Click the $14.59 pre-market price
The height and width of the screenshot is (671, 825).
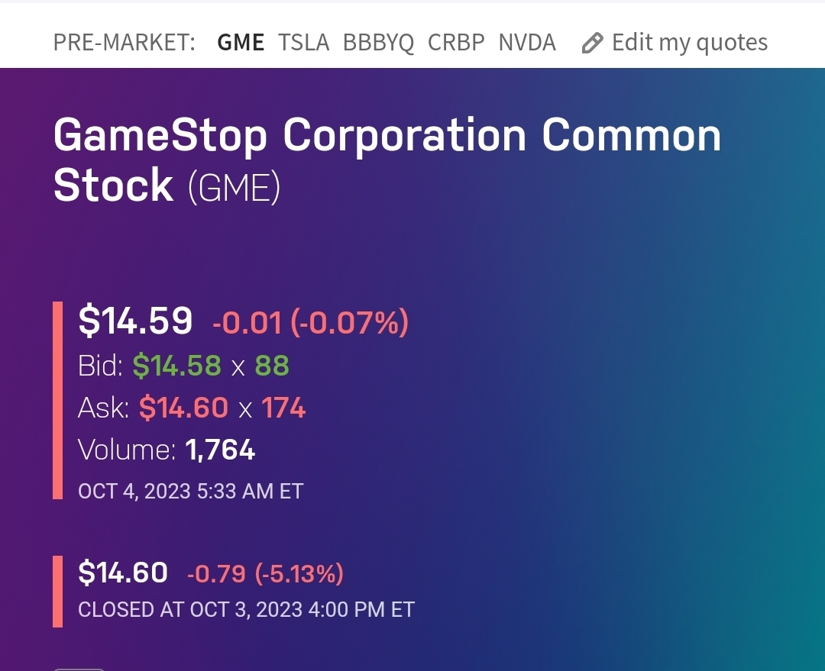[x=135, y=321]
